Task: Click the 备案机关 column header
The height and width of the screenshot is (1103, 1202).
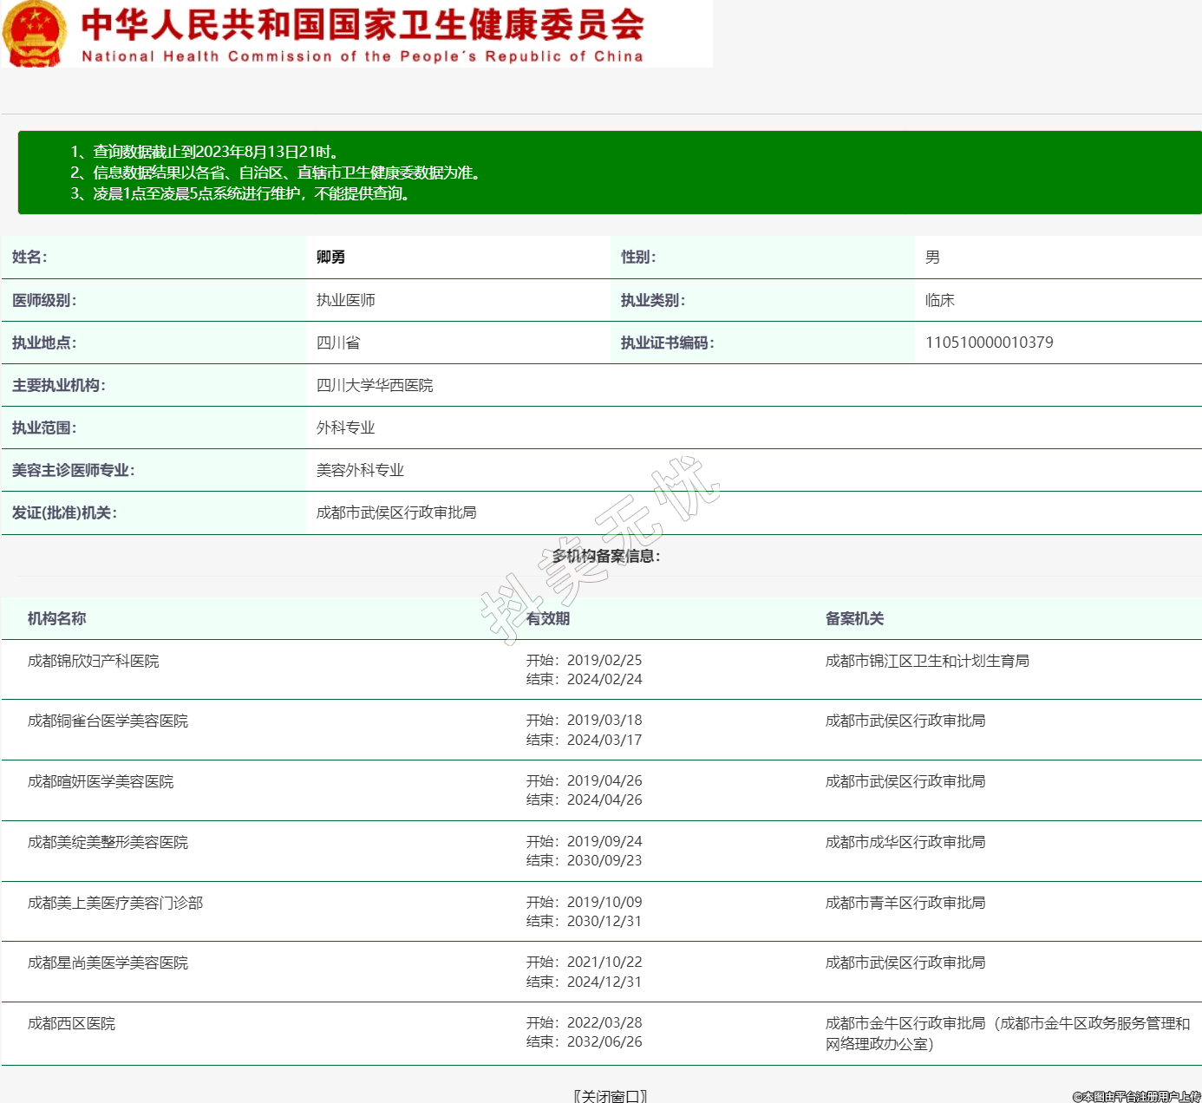Action: (x=854, y=618)
